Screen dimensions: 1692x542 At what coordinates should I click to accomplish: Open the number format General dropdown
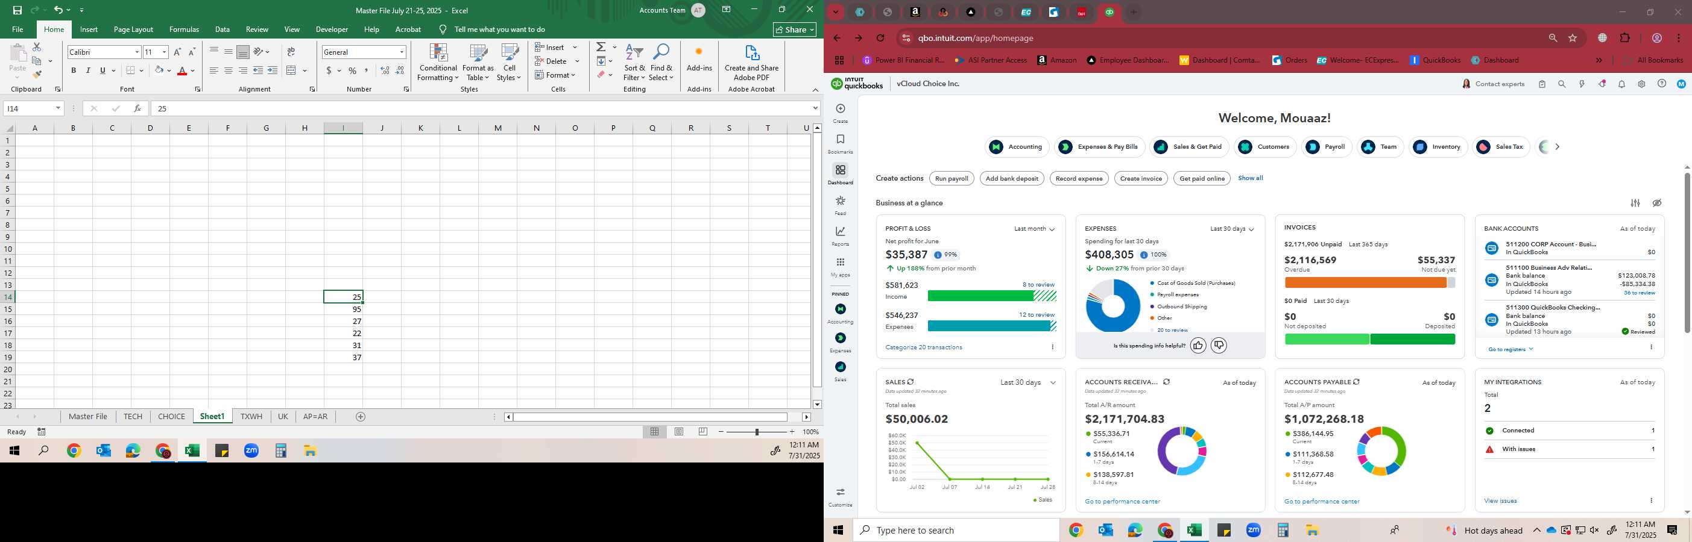[402, 52]
